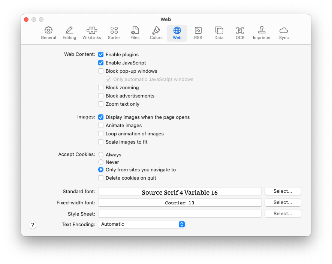332x264 pixels.
Task: Open the RSS feed preferences
Action: [x=198, y=33]
